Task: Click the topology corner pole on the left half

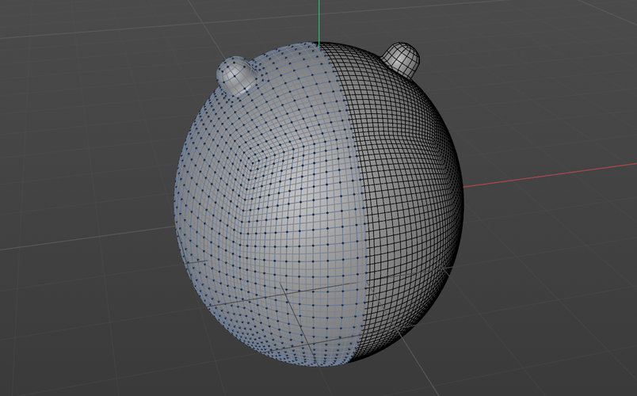Action: coord(250,164)
